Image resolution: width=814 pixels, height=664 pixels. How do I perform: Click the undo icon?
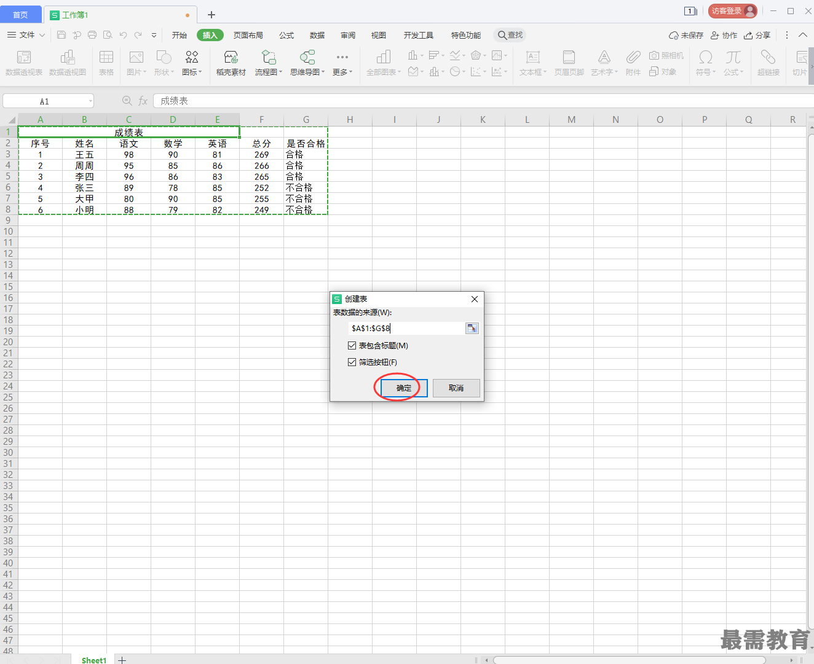[123, 35]
